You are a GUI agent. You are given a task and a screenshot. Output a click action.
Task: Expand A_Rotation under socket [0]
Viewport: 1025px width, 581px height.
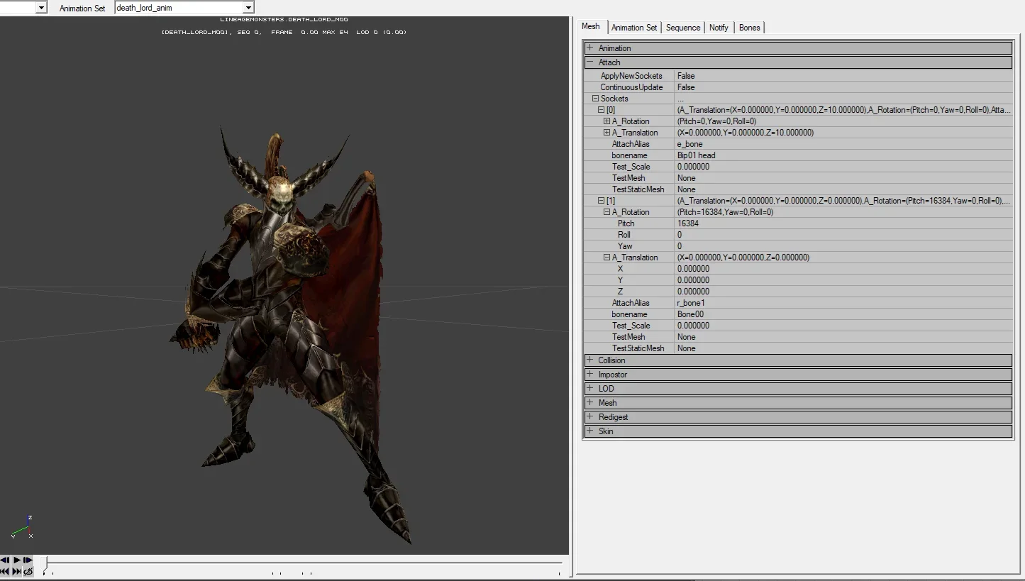click(x=606, y=121)
